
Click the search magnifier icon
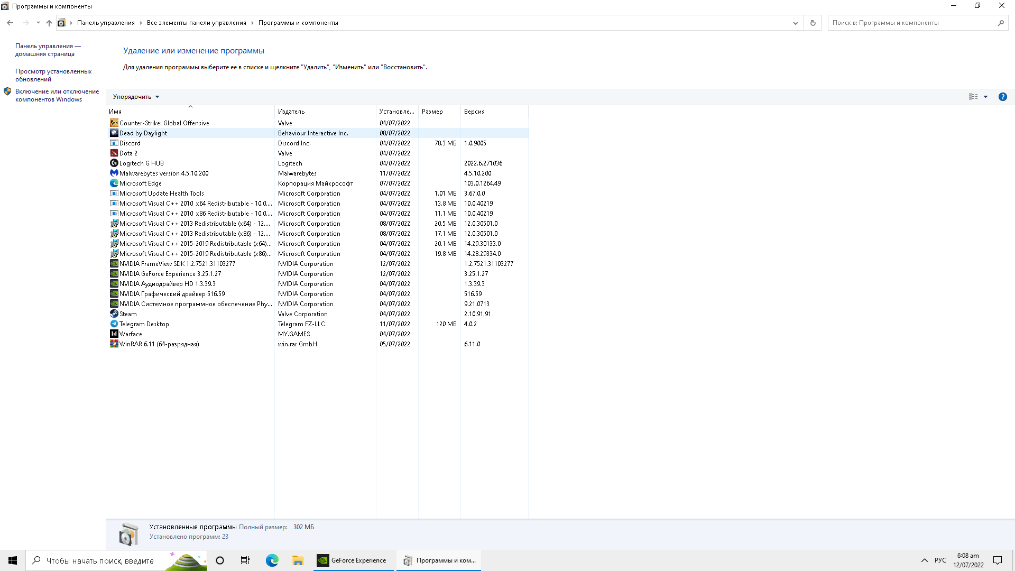coord(1001,23)
